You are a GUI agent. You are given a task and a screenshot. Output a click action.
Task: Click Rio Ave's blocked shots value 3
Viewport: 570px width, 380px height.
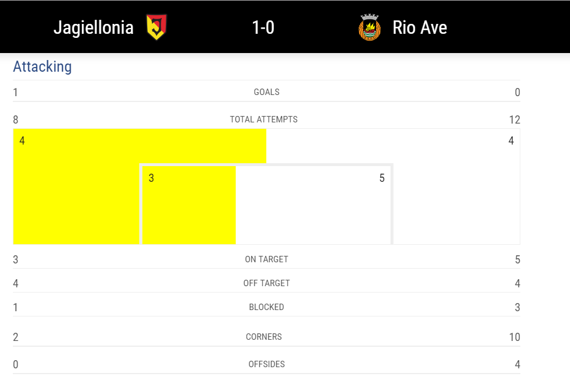click(x=517, y=307)
